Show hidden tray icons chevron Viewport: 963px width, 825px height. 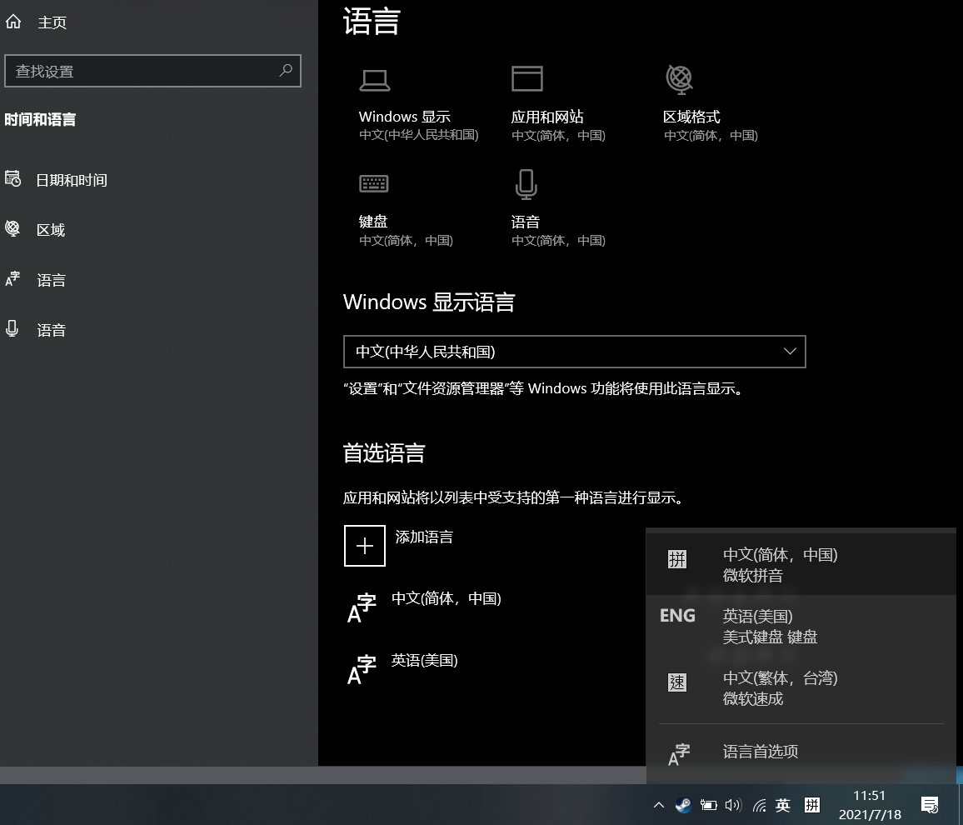pyautogui.click(x=658, y=805)
